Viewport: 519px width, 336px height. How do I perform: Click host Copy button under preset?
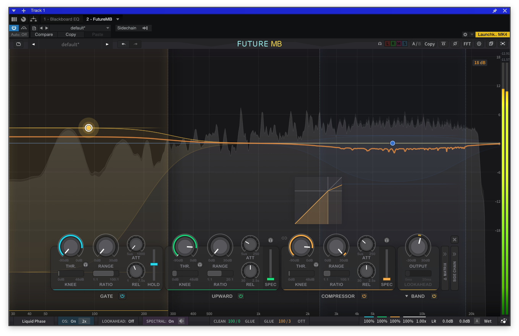coord(71,34)
